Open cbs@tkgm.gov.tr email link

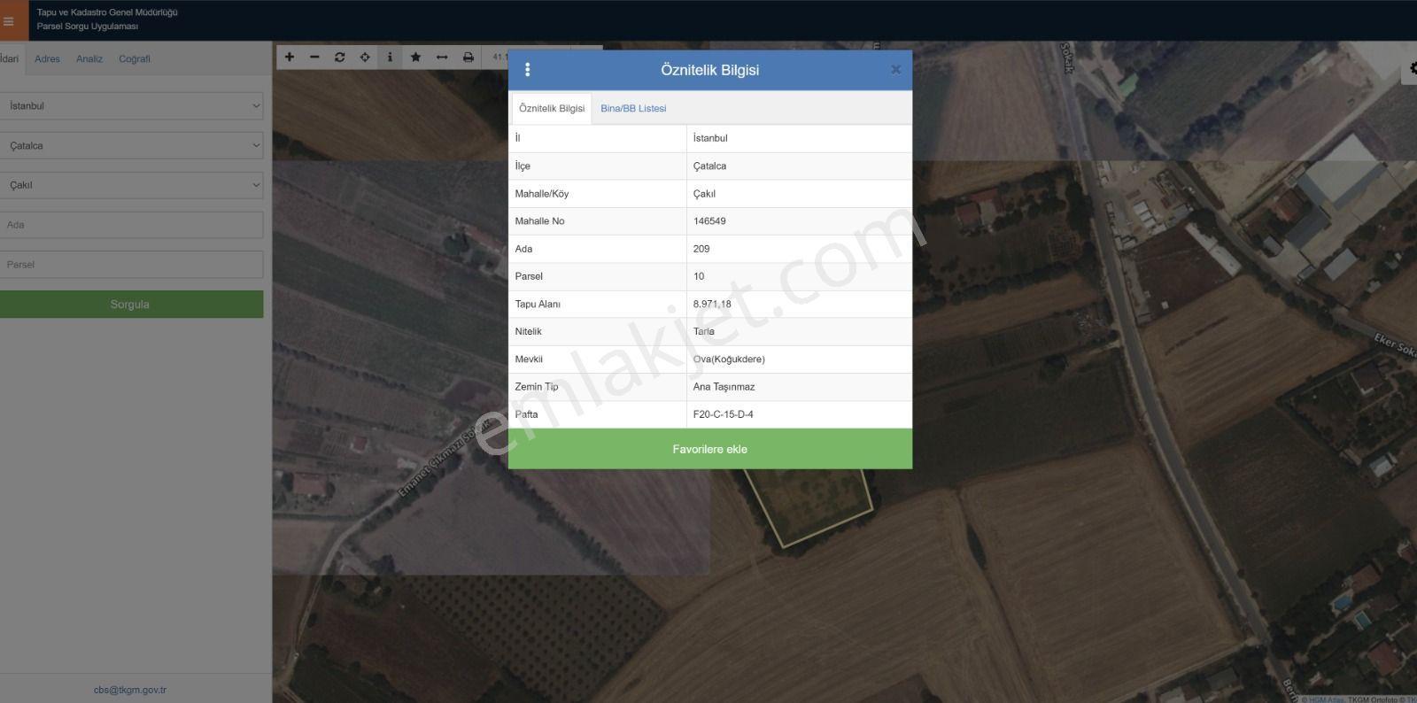(130, 690)
